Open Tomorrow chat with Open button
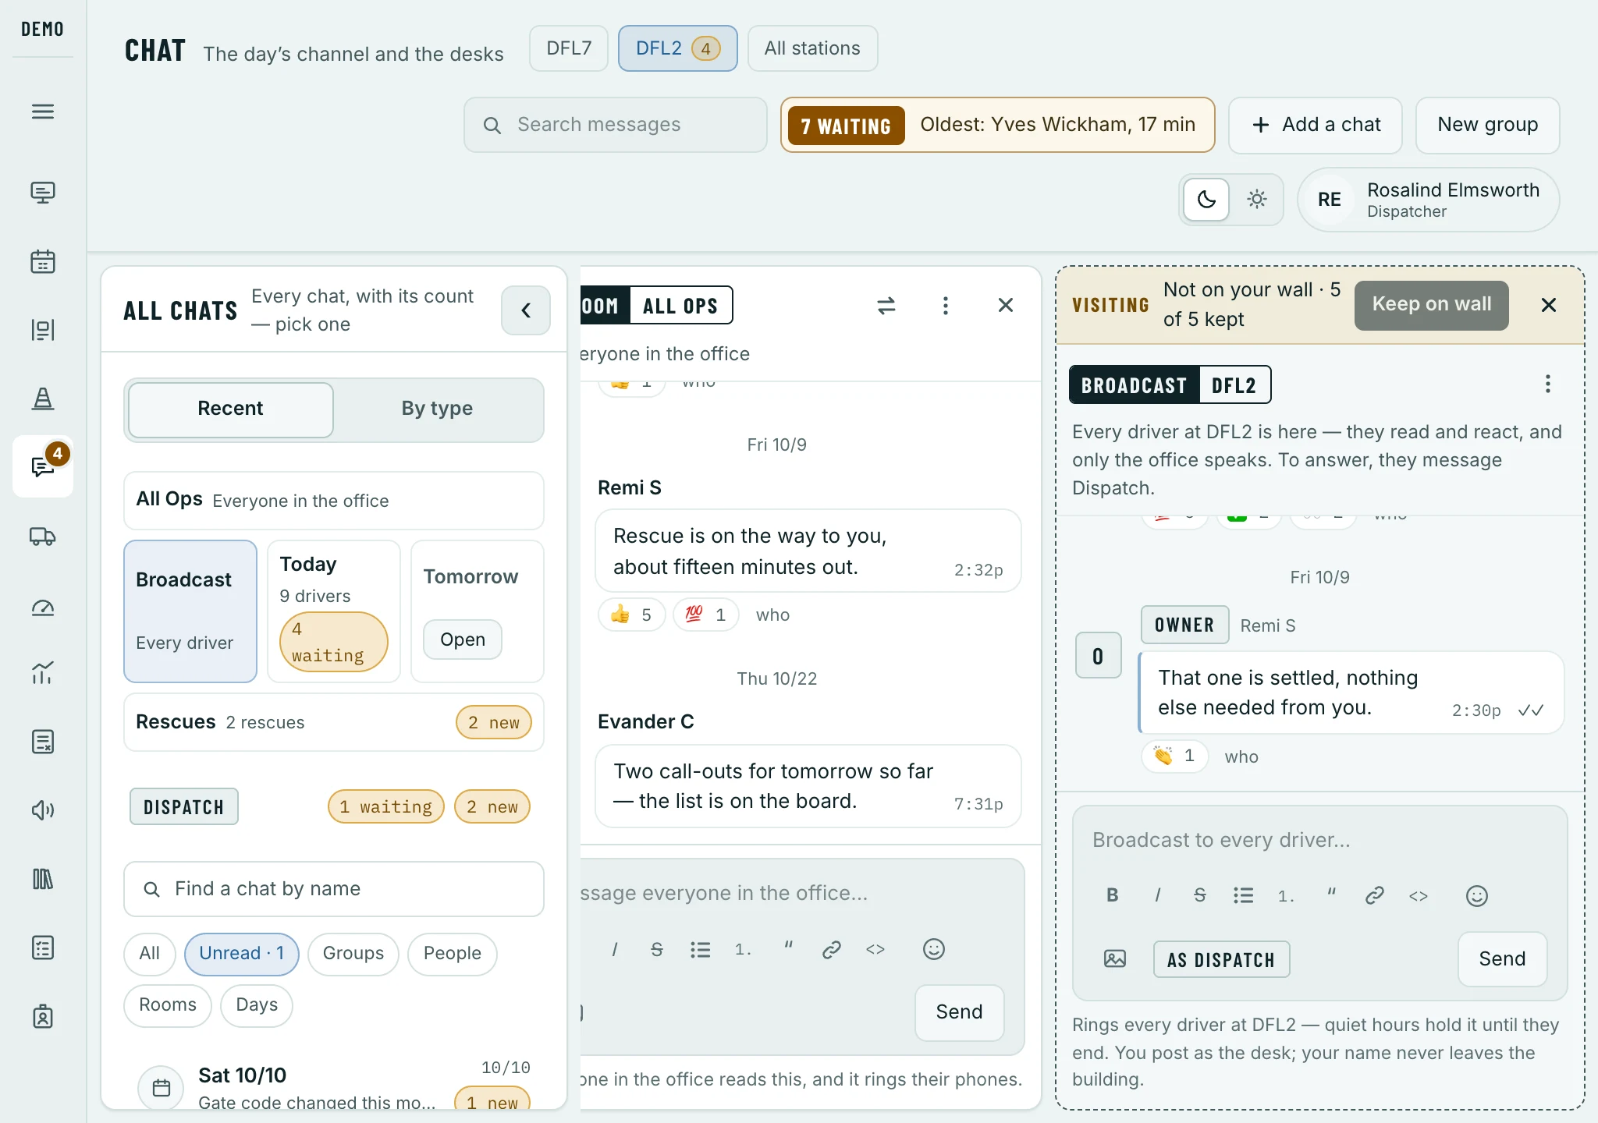The width and height of the screenshot is (1598, 1123). pyautogui.click(x=463, y=639)
